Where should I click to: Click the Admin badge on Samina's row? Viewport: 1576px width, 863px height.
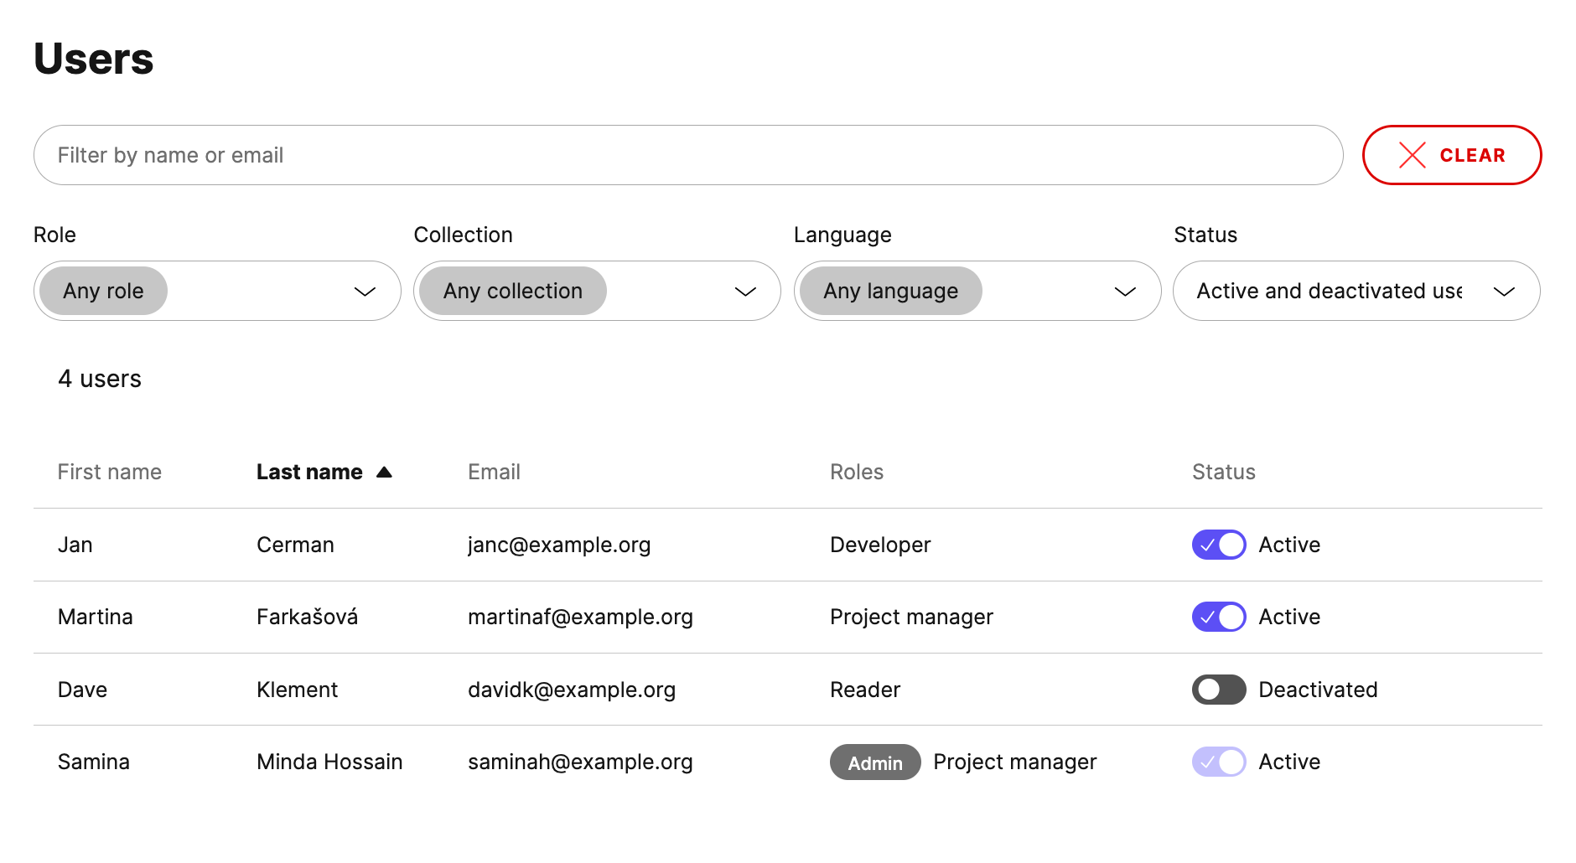[874, 762]
